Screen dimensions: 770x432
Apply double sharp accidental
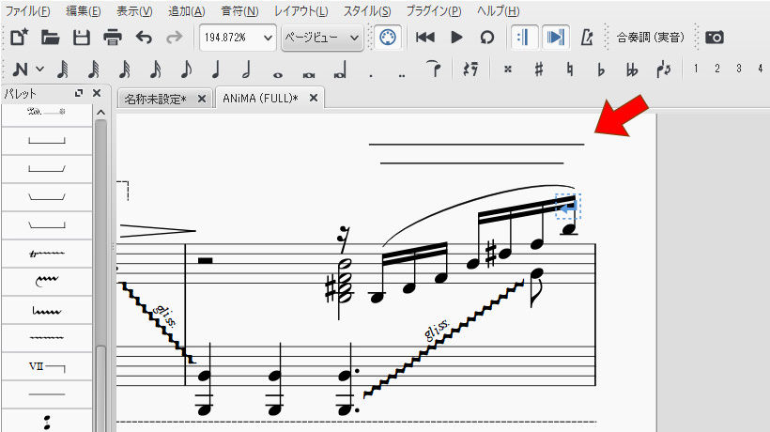pos(508,69)
